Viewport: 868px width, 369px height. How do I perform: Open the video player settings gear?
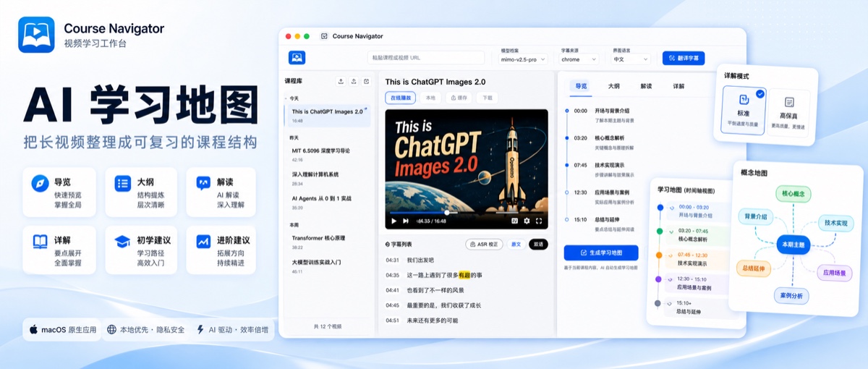[527, 221]
